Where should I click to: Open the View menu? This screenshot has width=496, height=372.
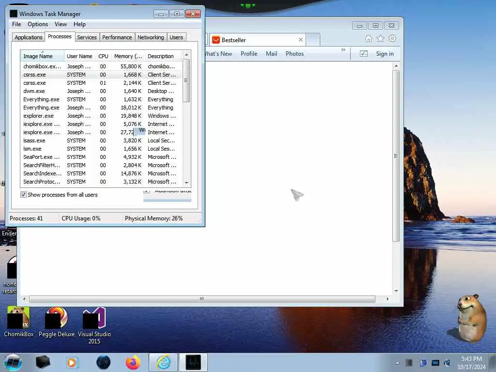tap(61, 24)
